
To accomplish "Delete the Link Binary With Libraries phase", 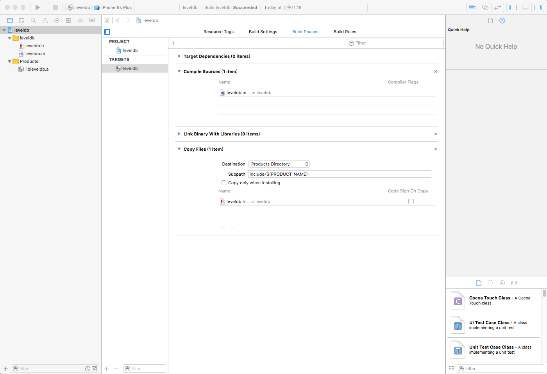I will (x=436, y=134).
